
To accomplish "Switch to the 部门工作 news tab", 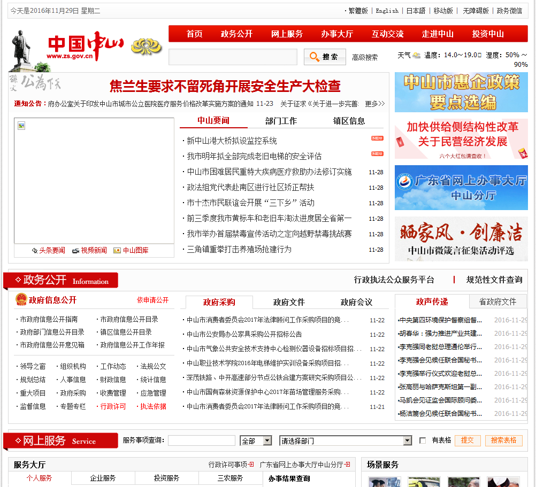I will coord(281,121).
